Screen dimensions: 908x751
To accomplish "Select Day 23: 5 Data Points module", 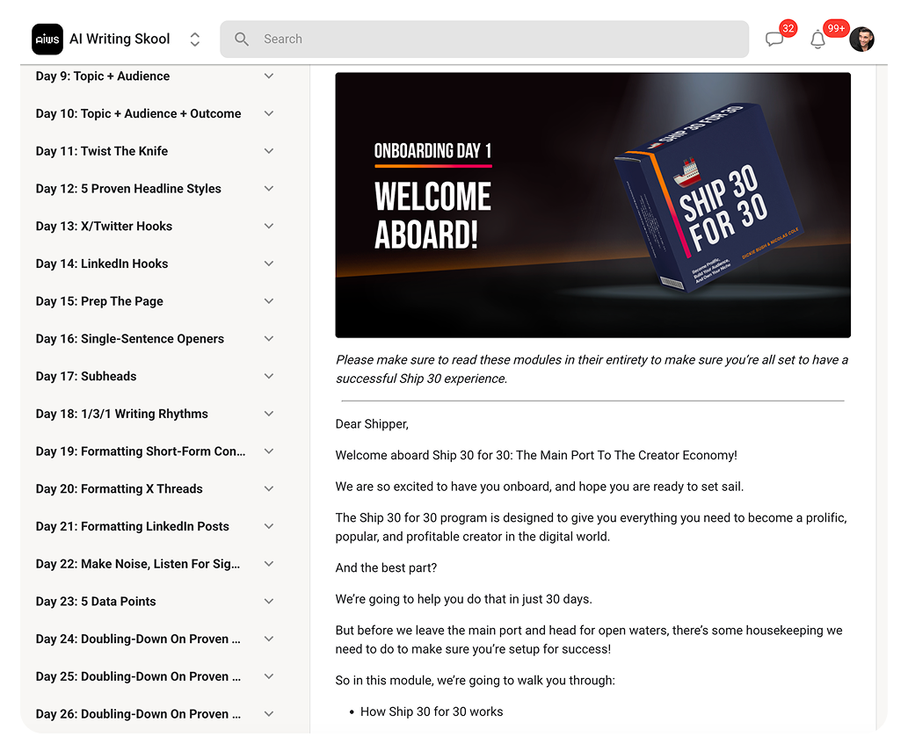I will (x=96, y=601).
